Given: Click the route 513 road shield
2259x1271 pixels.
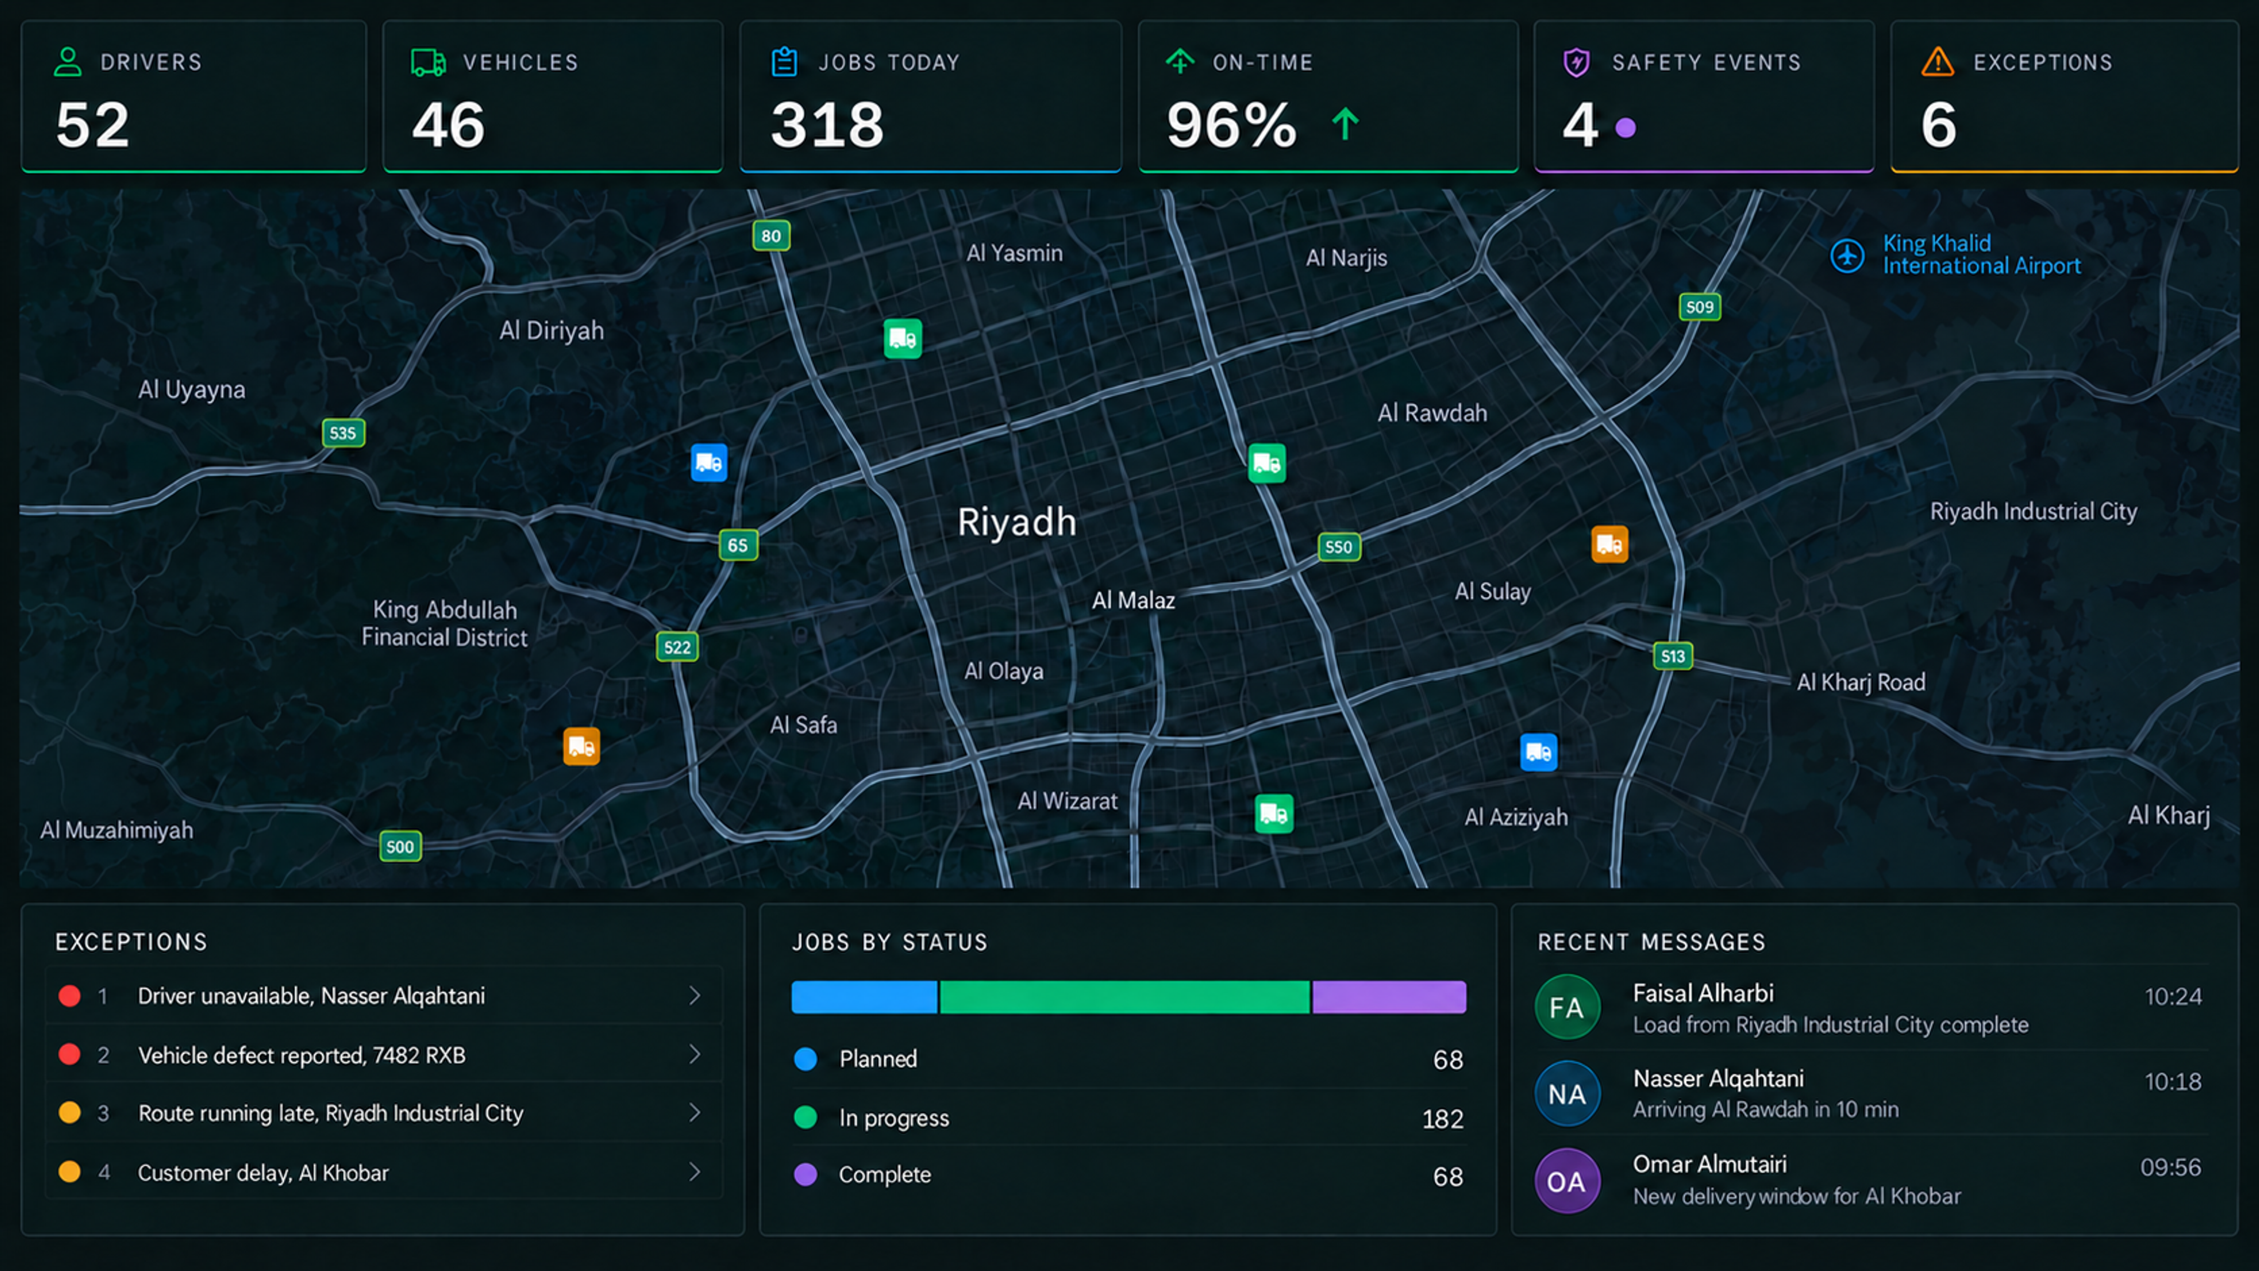Looking at the screenshot, I should pos(1672,656).
